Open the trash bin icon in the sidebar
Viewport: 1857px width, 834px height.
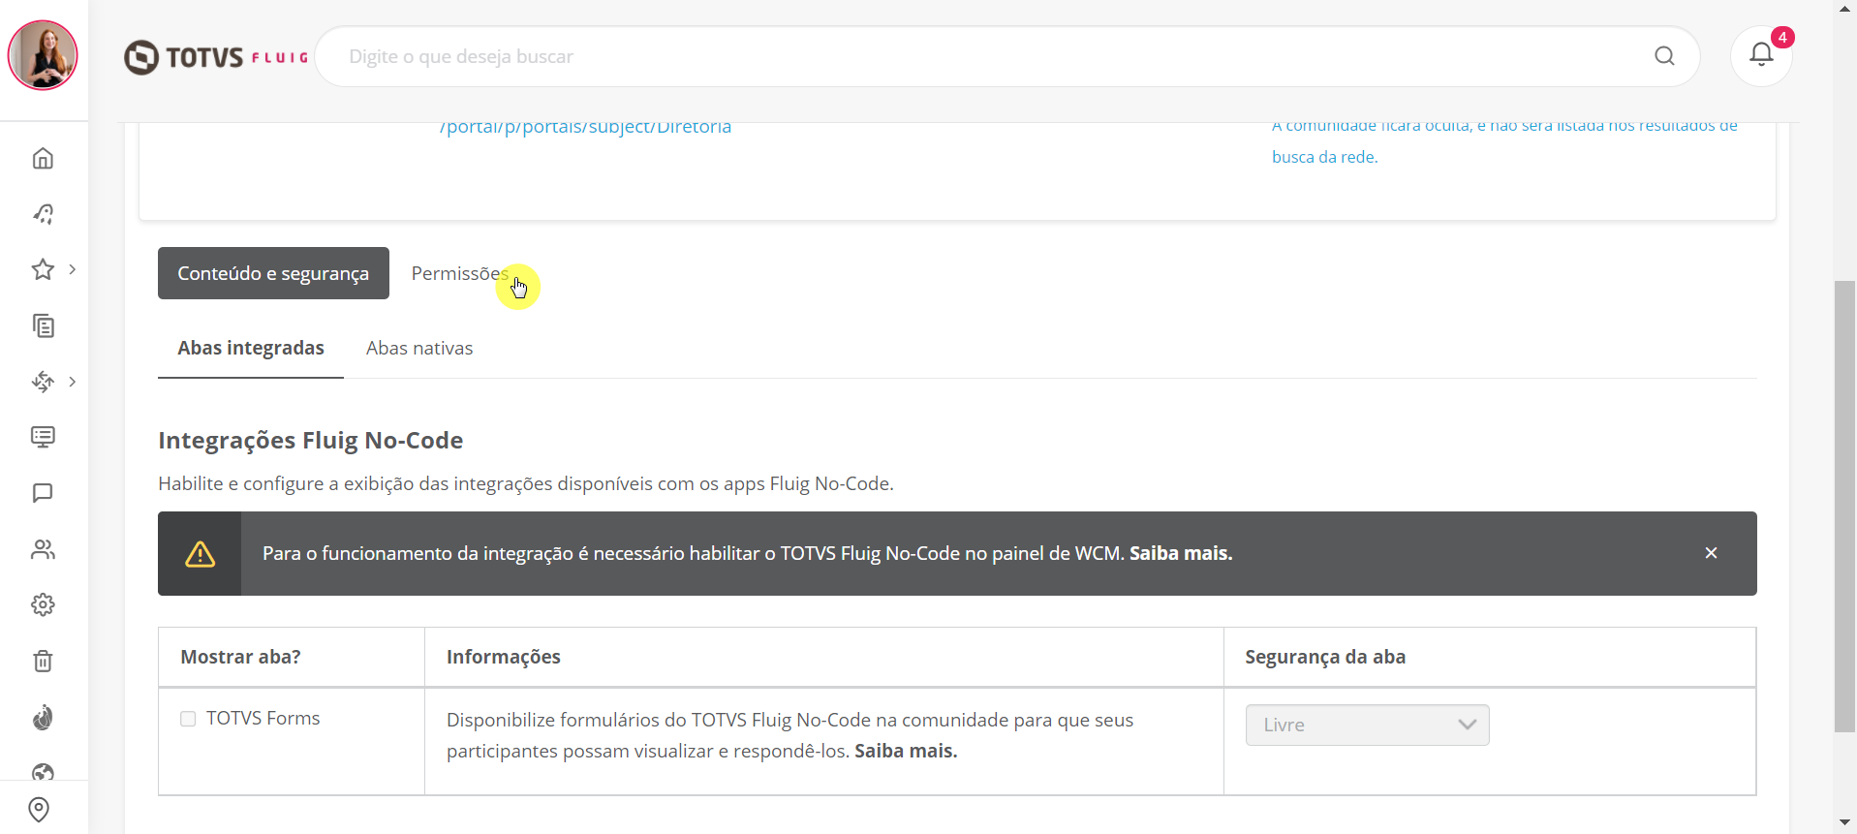tap(43, 661)
